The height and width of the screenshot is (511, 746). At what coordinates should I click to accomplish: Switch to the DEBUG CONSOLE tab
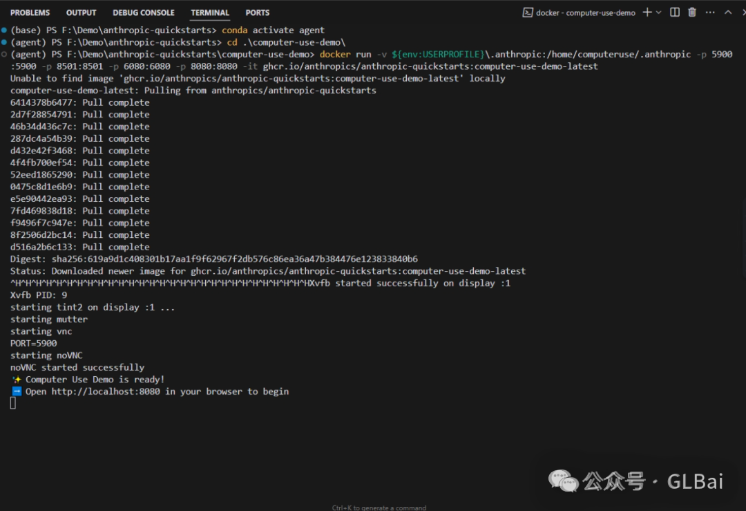click(144, 12)
